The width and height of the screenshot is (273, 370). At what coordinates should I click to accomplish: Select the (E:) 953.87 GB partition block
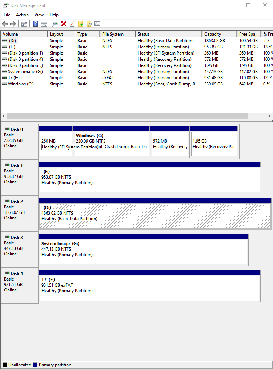click(150, 178)
